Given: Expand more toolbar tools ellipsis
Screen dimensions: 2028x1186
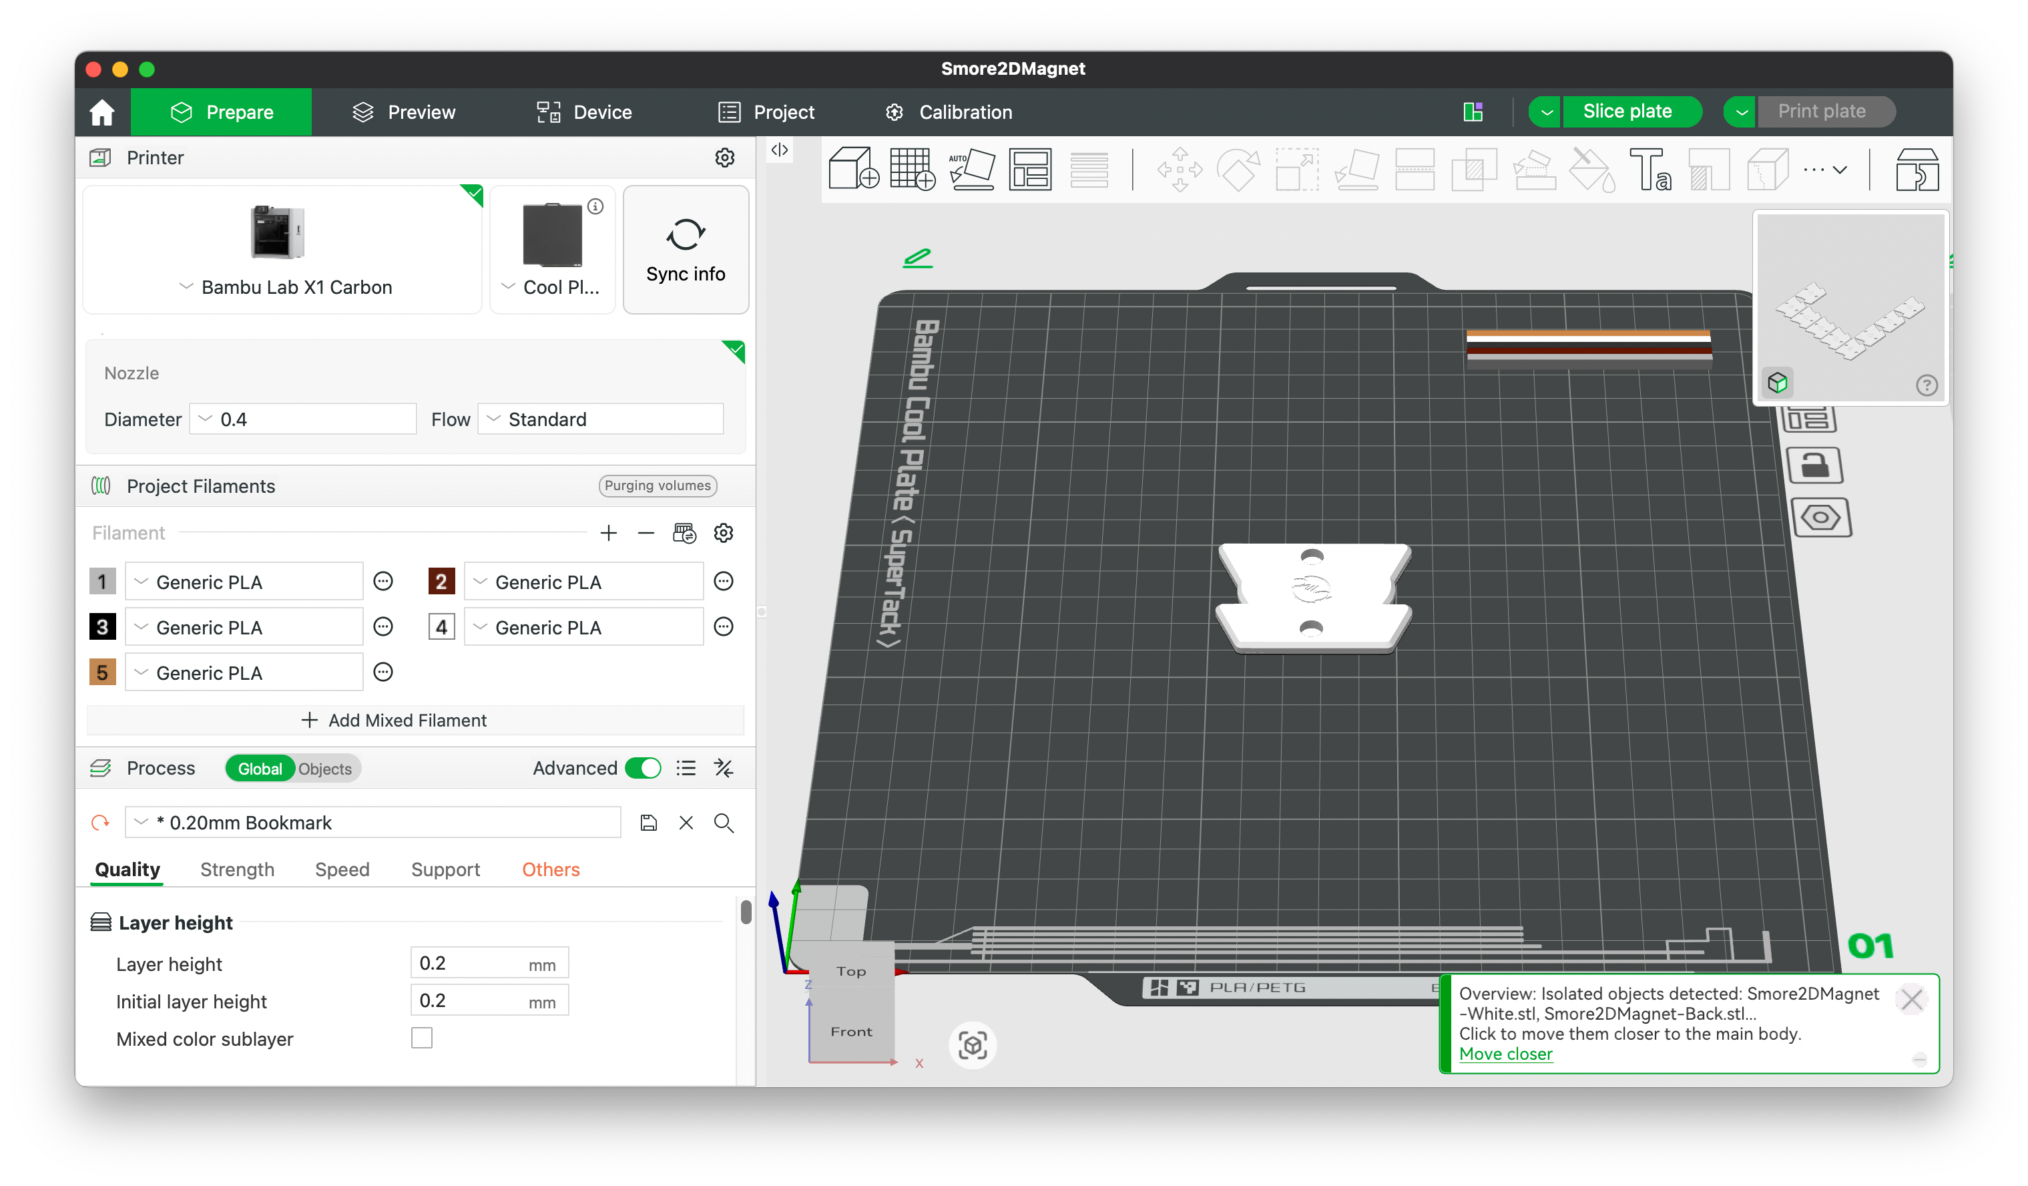Looking at the screenshot, I should pos(1824,170).
